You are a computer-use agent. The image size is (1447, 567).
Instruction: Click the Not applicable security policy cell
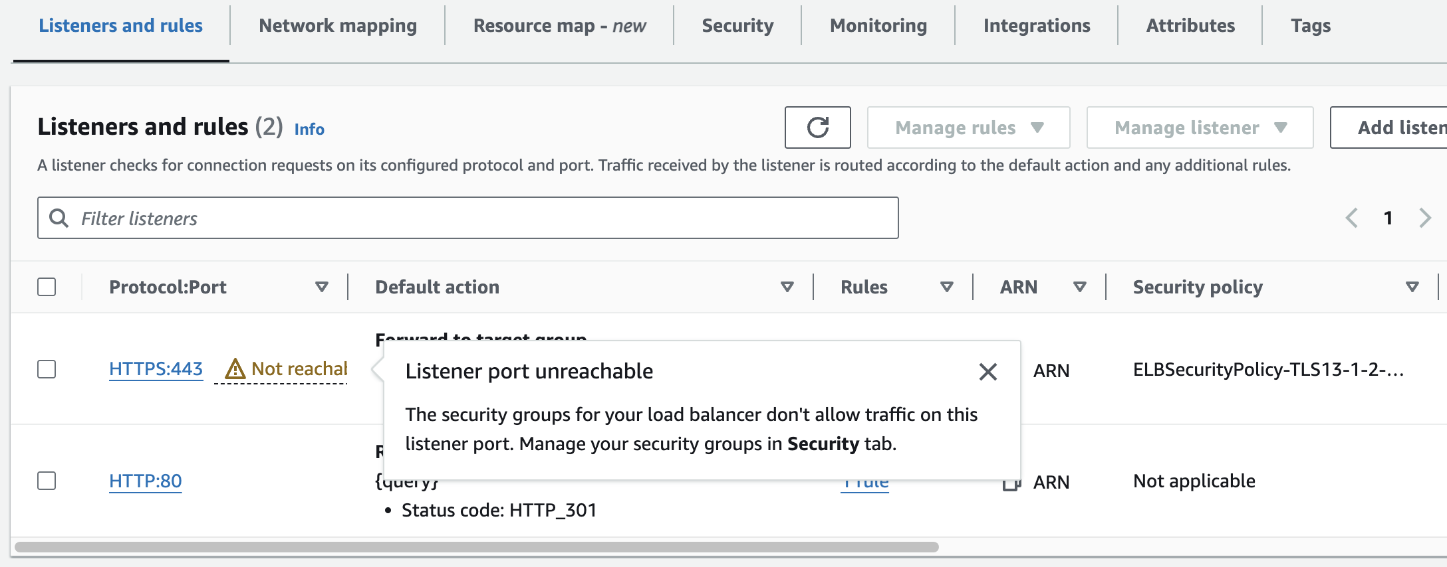tap(1194, 481)
